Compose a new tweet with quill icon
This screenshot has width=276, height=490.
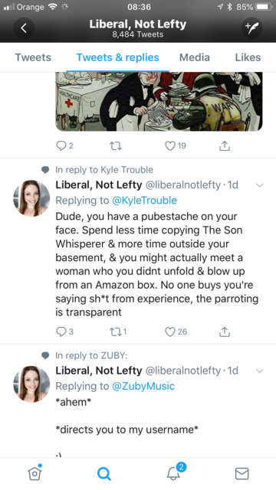point(252,28)
